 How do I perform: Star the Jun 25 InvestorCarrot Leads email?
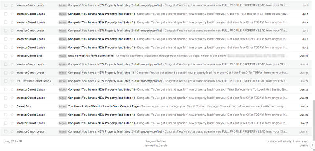click(12, 98)
